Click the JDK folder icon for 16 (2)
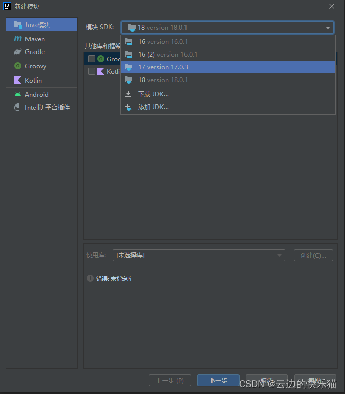This screenshot has width=345, height=394. tap(128, 54)
